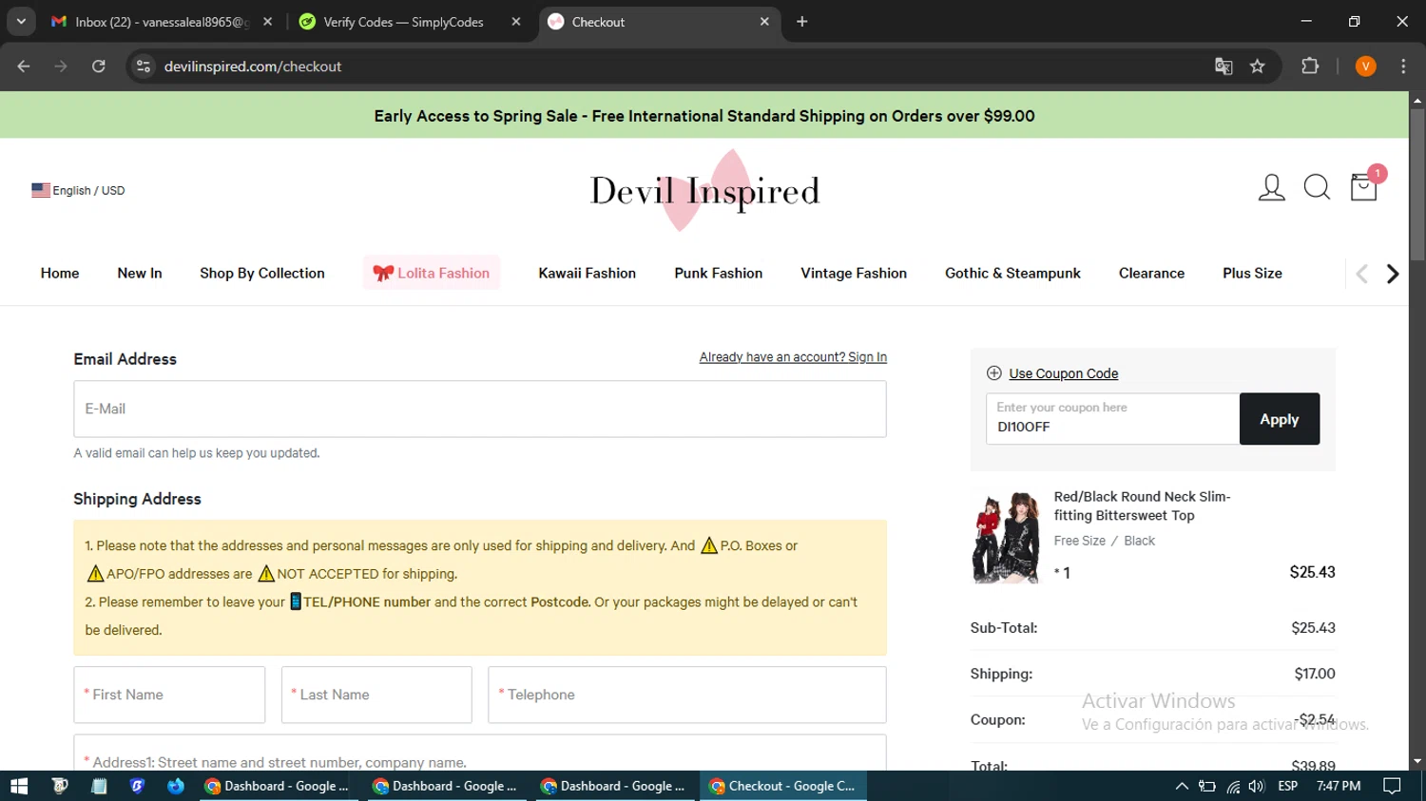Viewport: 1426px width, 801px height.
Task: Open a new browser tab
Action: (x=802, y=22)
